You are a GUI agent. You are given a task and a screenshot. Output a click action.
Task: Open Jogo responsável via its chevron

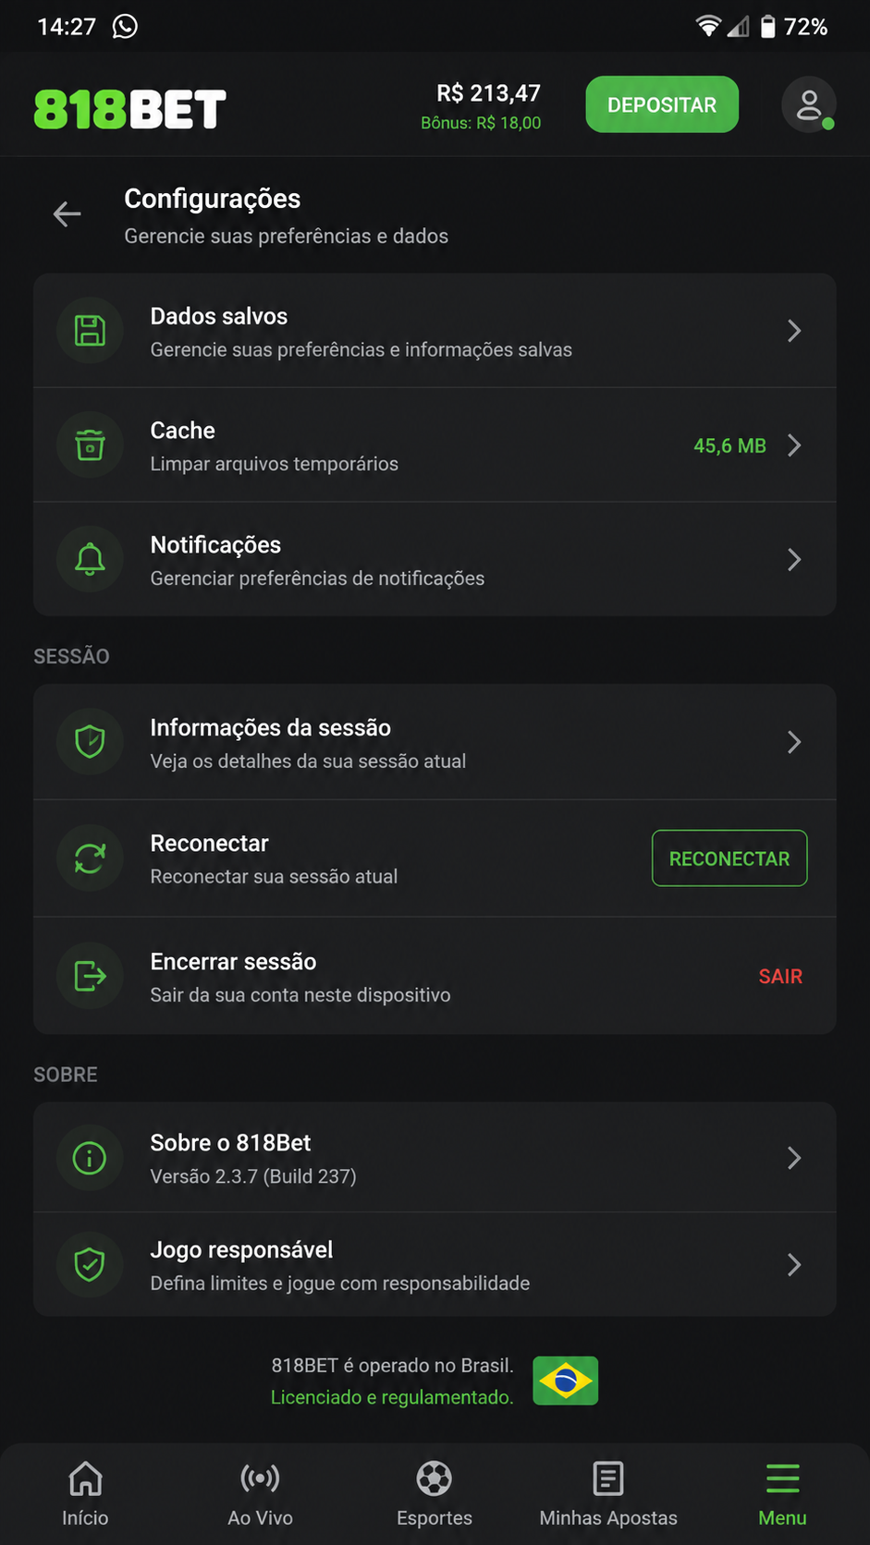pos(794,1265)
